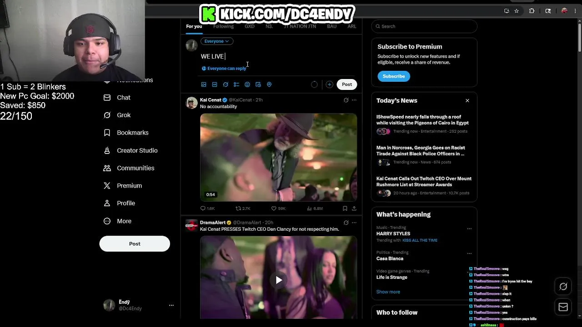The height and width of the screenshot is (327, 582).
Task: Open Kai Cenat Calls Out Twitch CEO story
Action: point(424,182)
